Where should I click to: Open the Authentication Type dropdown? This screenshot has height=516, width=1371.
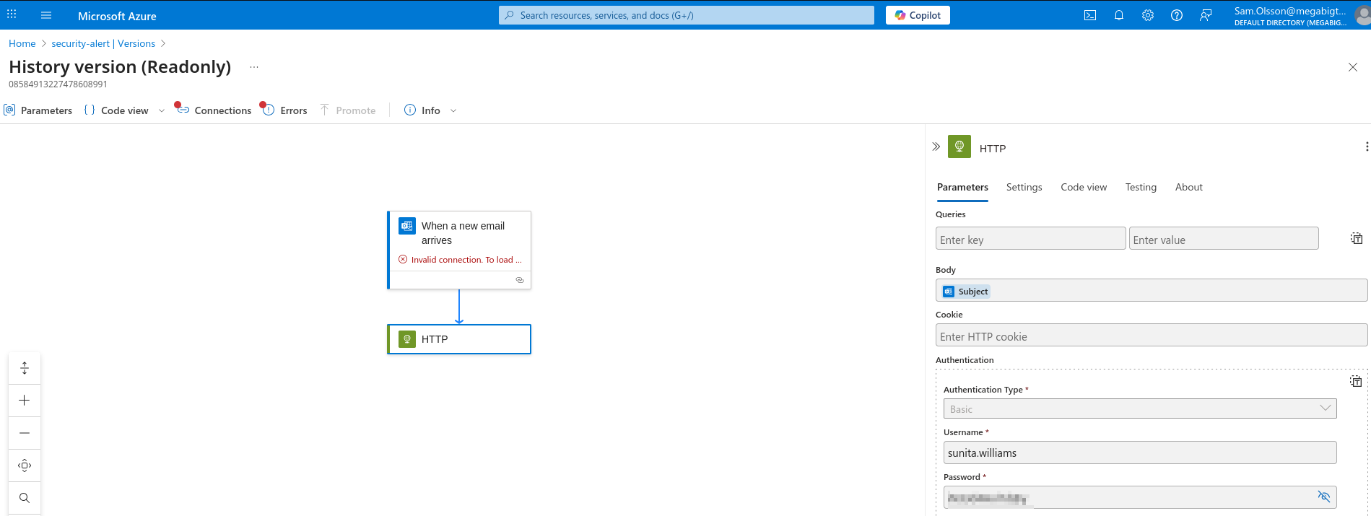tap(1140, 408)
